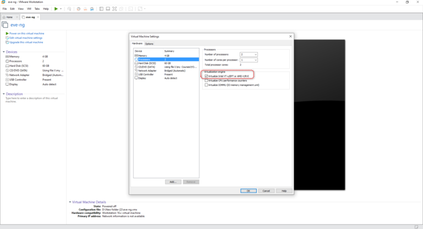This screenshot has height=229, width=423.
Task: Click the green Power On toolbar icon
Action: (56, 9)
